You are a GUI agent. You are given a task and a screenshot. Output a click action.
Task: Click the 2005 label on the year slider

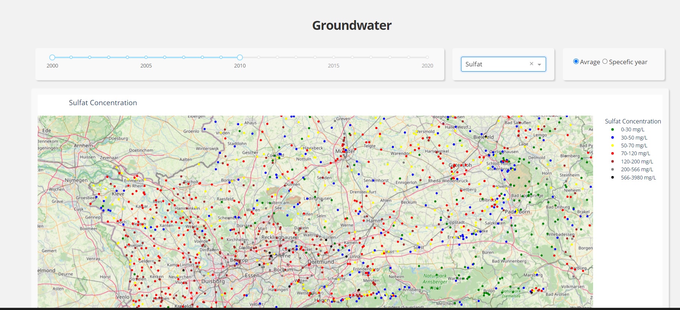(146, 66)
